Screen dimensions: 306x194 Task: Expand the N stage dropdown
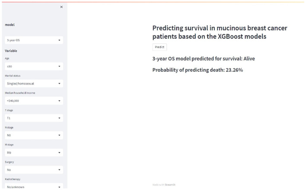[34, 135]
